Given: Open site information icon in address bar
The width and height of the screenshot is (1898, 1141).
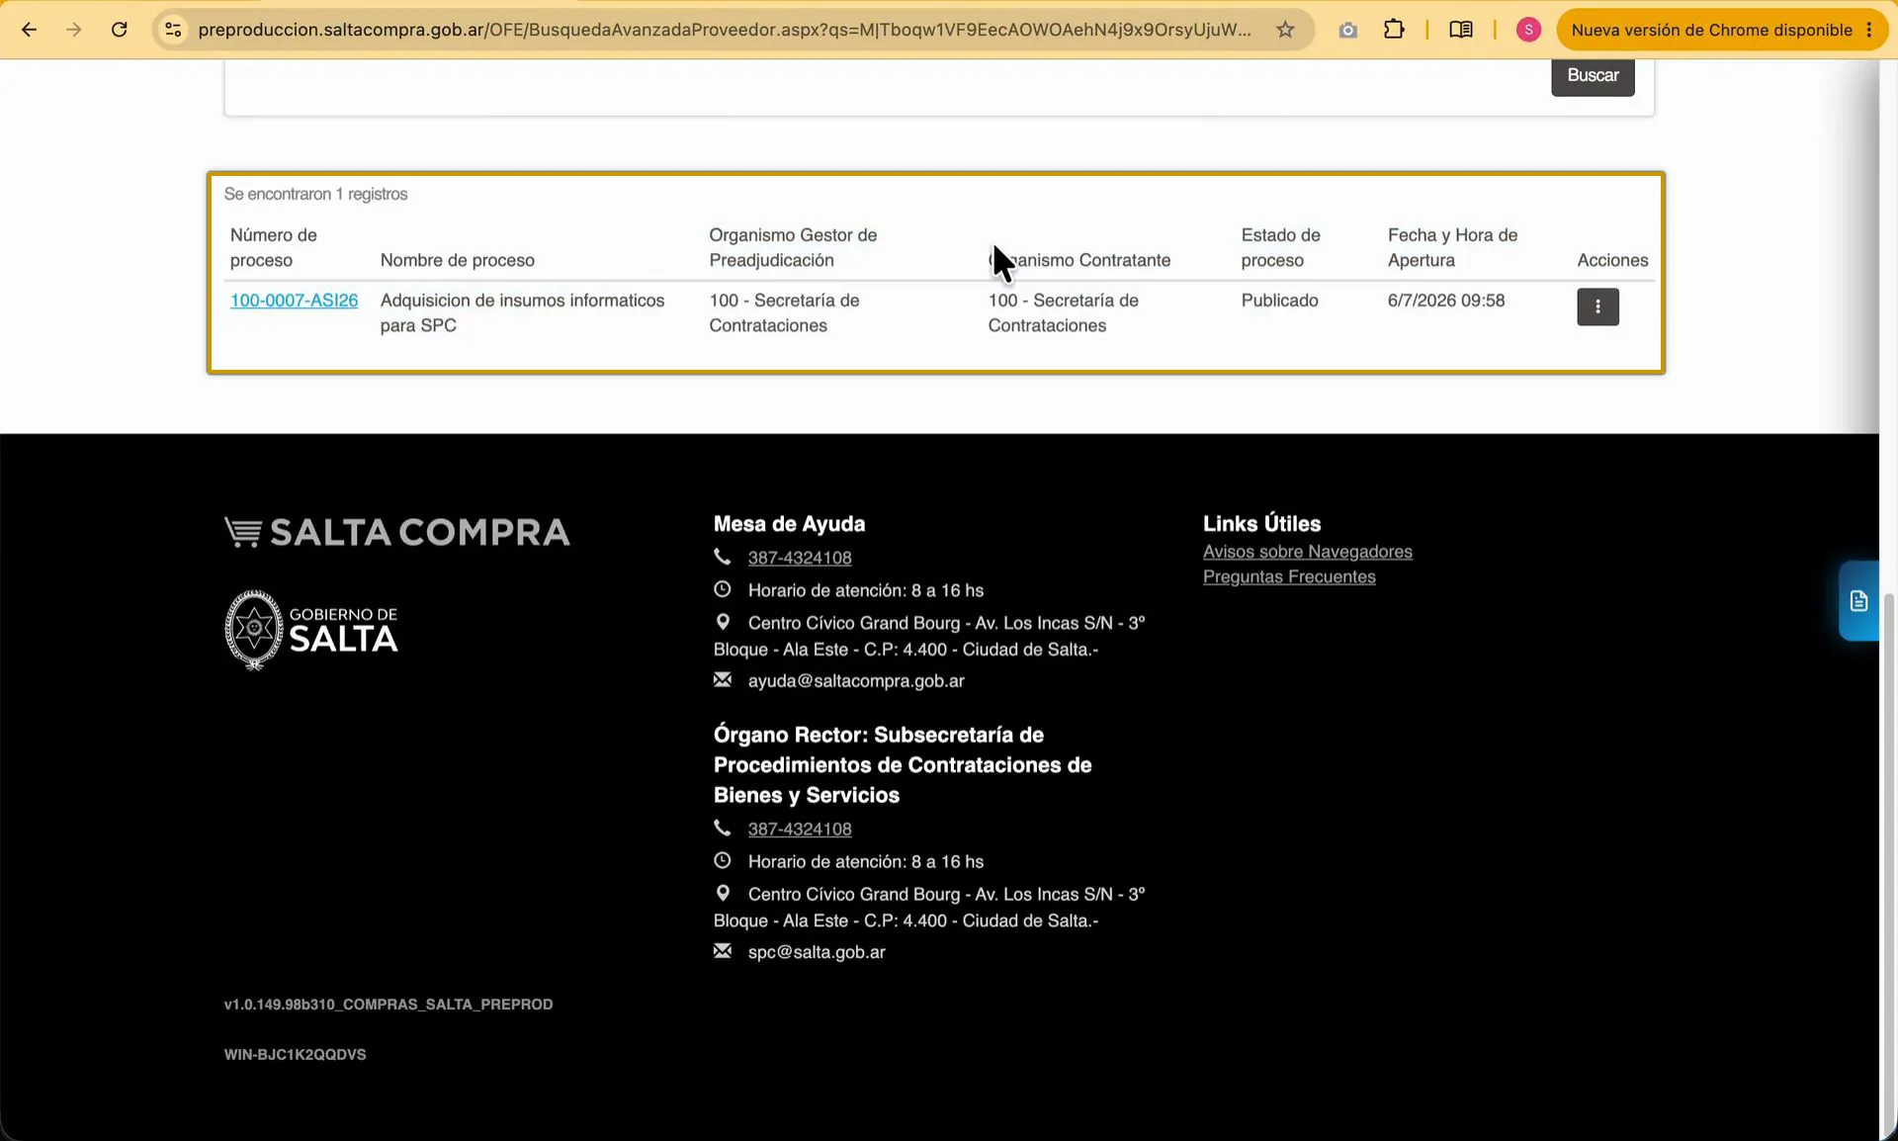Looking at the screenshot, I should pos(173,30).
